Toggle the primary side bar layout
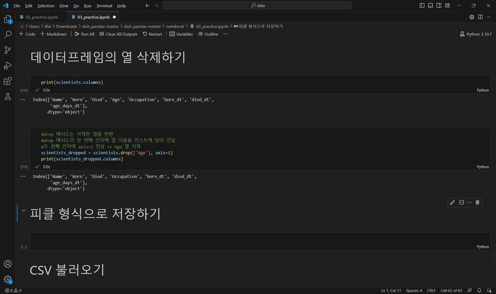Image resolution: width=496 pixels, height=294 pixels. [422, 5]
